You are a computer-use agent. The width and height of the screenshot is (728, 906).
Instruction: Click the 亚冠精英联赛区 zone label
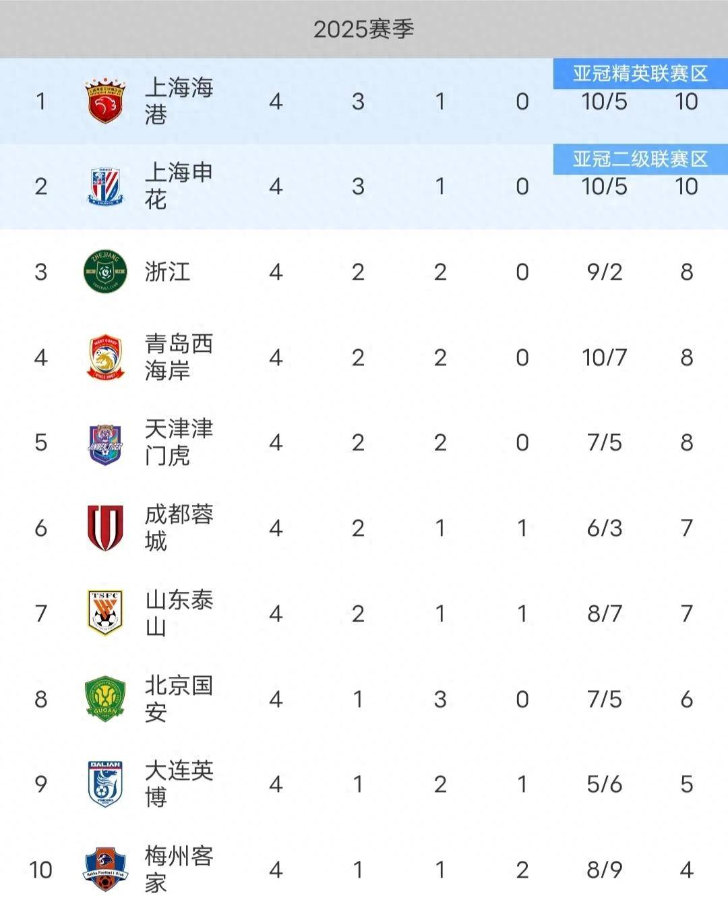(x=640, y=73)
